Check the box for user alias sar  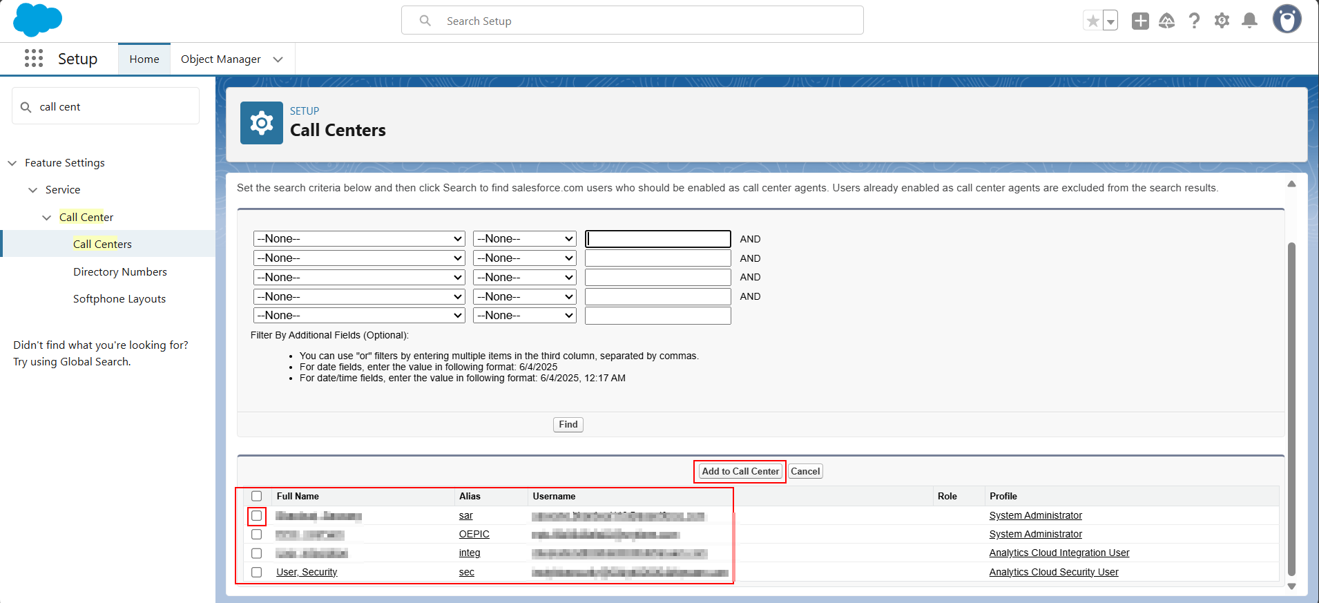point(257,516)
